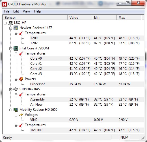This screenshot has height=142, width=147.
Task: Open the File menu
Action: (x=7, y=11)
